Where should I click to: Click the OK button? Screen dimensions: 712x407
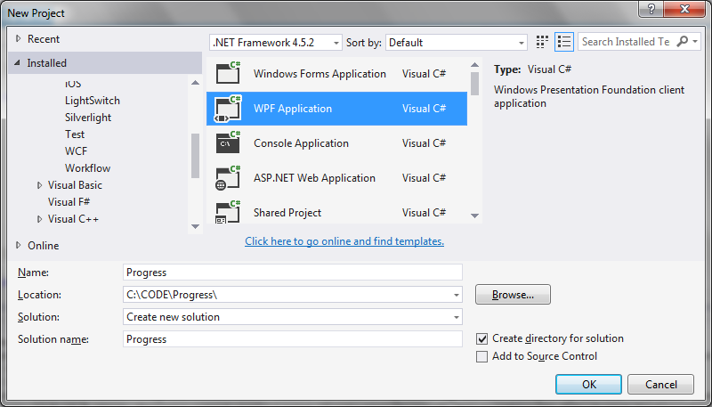[x=588, y=384]
